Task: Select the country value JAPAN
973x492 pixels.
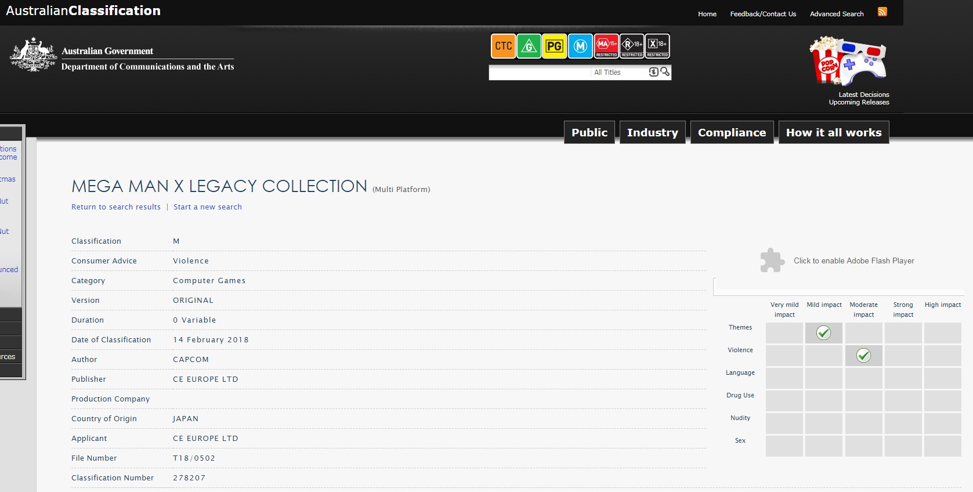Action: 186,419
